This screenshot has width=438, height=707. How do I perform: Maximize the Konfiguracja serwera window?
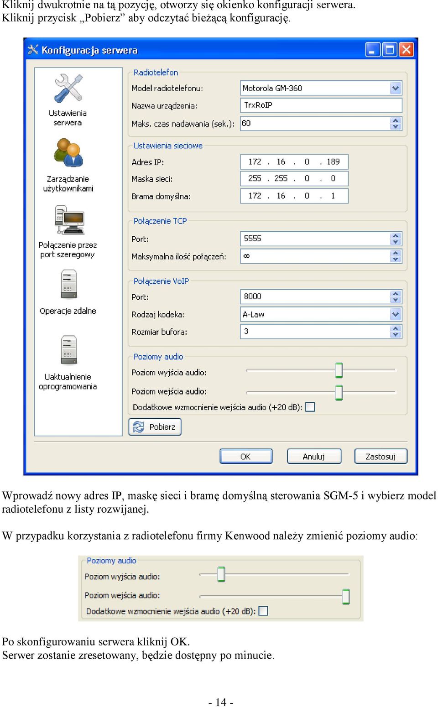(390, 50)
